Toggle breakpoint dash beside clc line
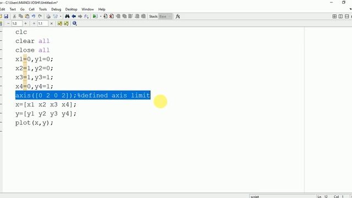This screenshot has height=198, width=352. click(1, 32)
